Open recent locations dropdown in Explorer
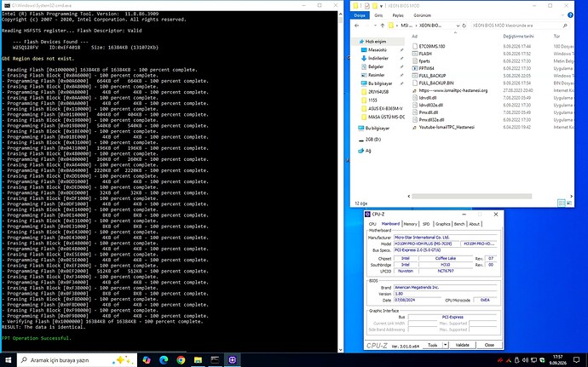Image resolution: width=588 pixels, height=367 pixels. (x=374, y=26)
